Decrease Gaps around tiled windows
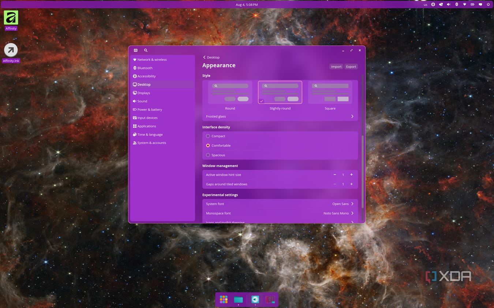 (335, 184)
